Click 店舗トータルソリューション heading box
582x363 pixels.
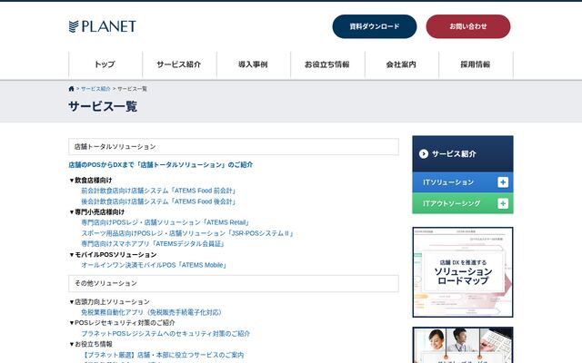pyautogui.click(x=234, y=147)
